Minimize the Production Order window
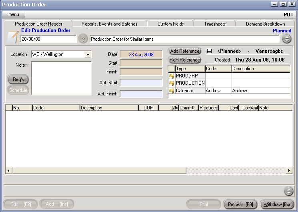The width and height of the screenshot is (298, 212). (274, 4)
